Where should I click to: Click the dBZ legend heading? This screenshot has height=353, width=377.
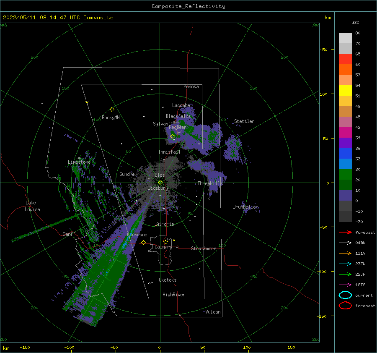[355, 23]
